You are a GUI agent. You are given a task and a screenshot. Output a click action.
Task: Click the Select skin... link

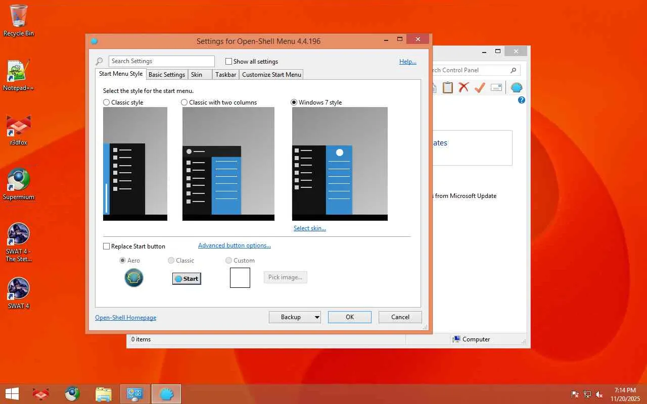tap(310, 228)
